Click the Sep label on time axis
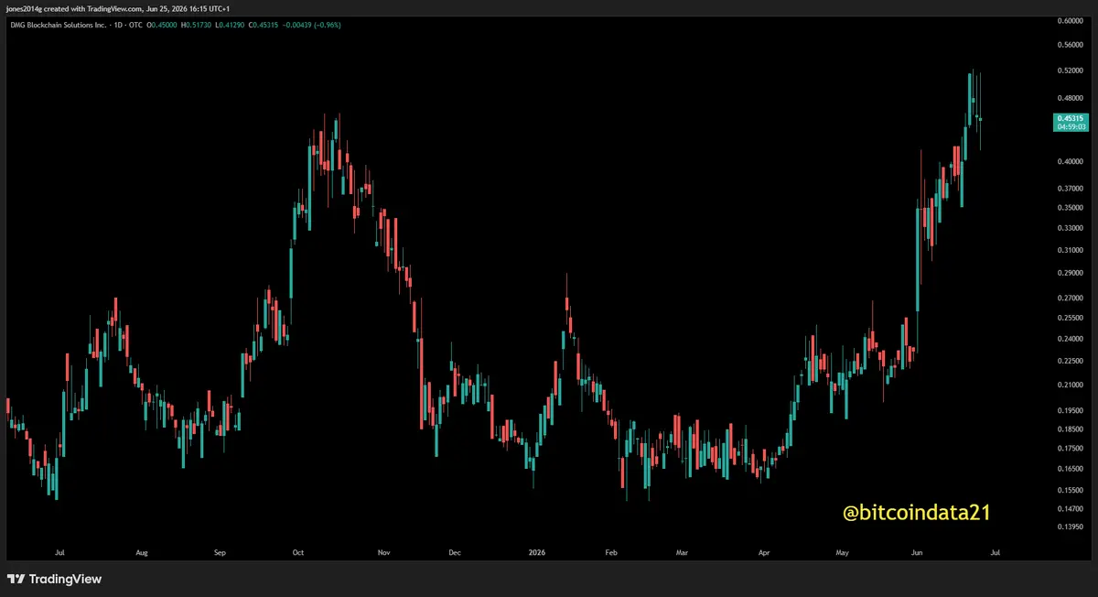1098x597 pixels. (220, 553)
